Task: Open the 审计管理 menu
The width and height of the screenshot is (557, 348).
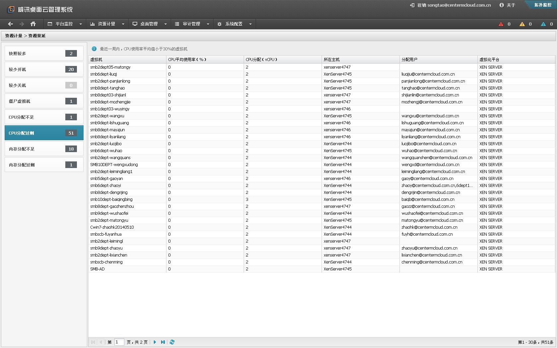Action: pos(192,24)
